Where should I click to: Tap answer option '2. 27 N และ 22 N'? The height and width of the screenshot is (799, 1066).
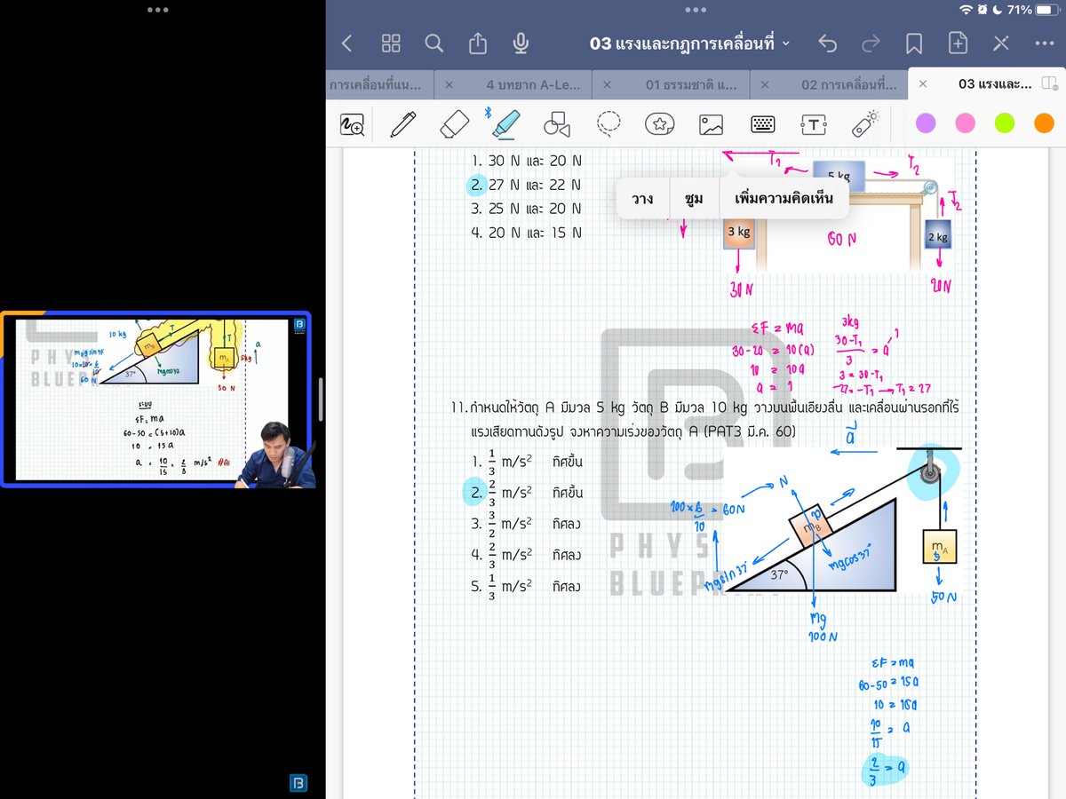[x=526, y=185]
